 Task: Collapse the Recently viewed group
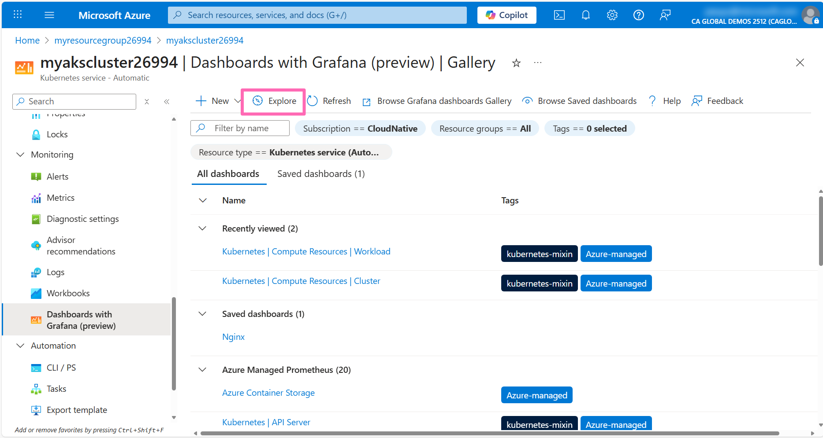[x=202, y=228]
